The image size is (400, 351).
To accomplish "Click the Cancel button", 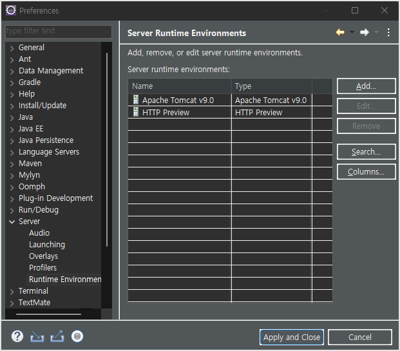I will 359,337.
